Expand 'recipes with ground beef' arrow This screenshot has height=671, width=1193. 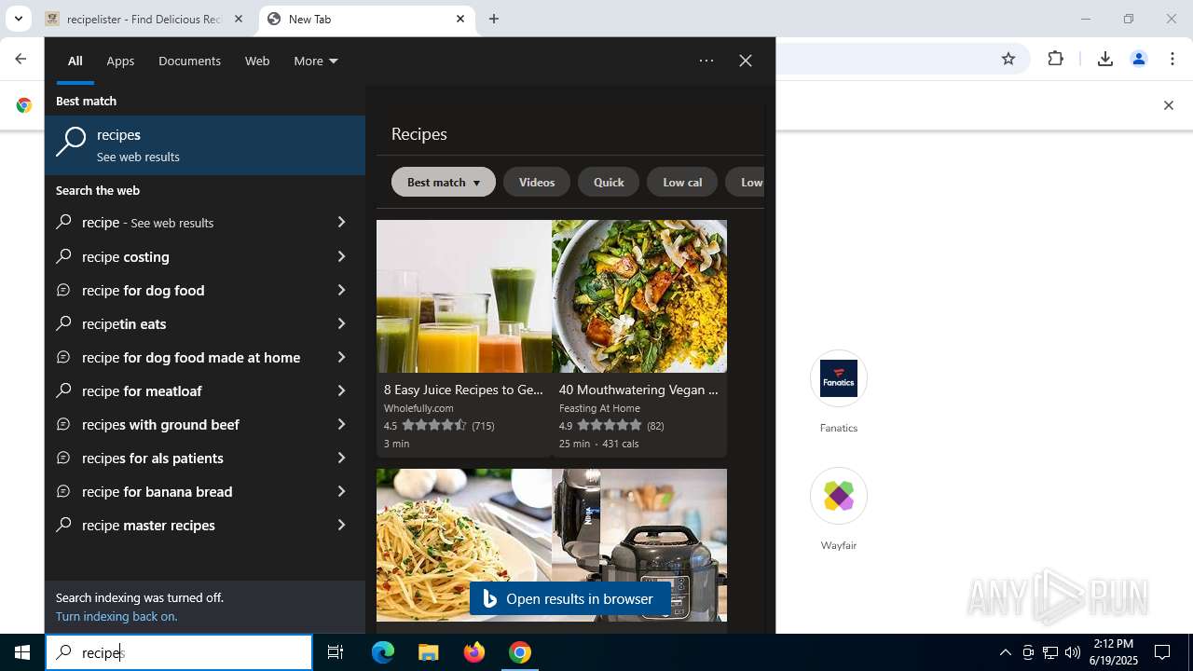pos(341,424)
